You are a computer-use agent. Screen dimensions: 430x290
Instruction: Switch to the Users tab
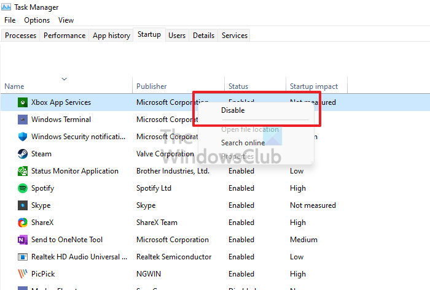177,36
